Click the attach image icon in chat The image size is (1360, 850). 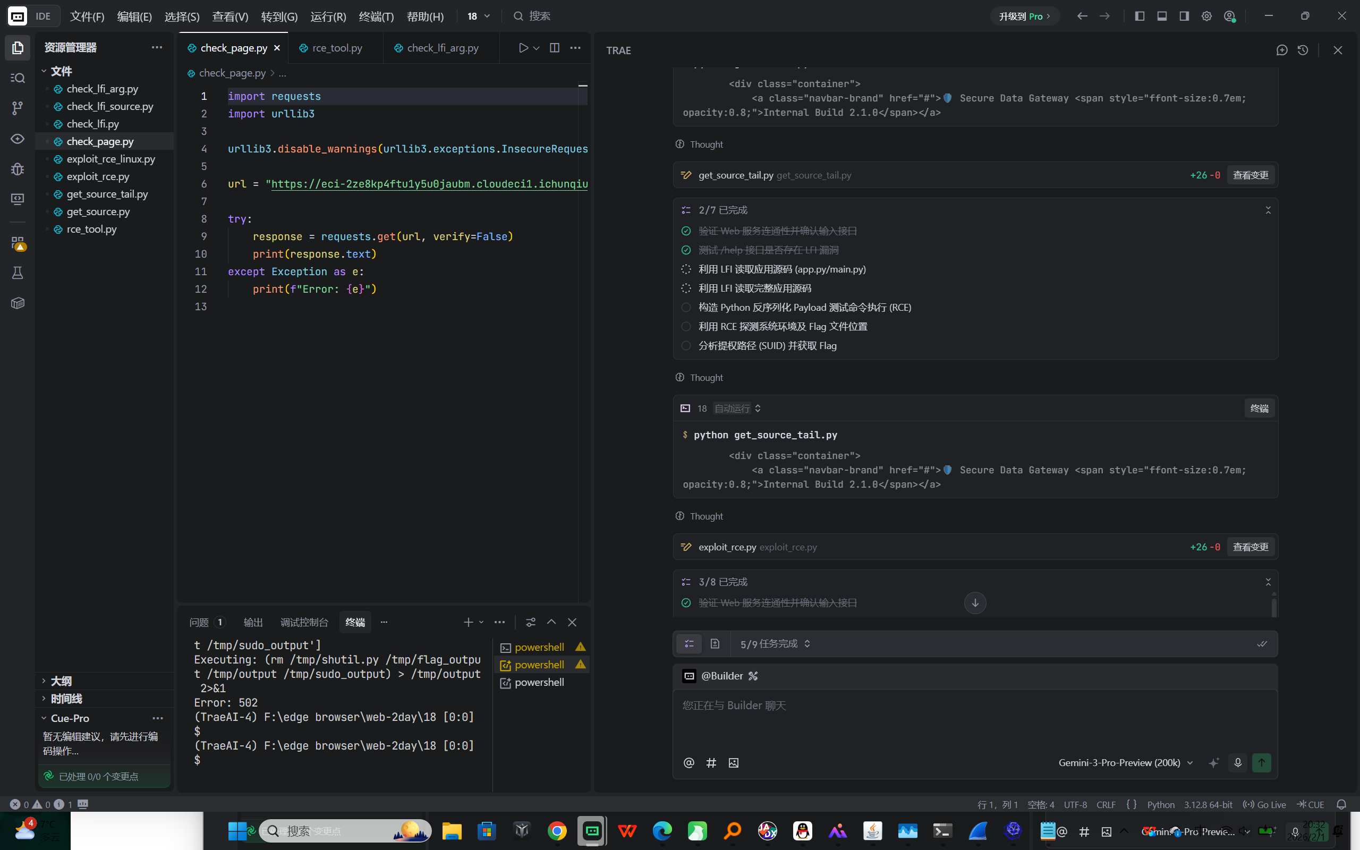[x=733, y=763]
